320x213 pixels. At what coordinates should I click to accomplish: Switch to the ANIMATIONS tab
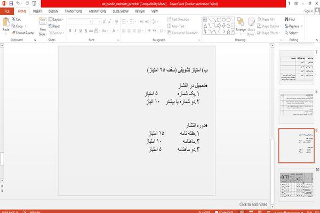click(98, 11)
